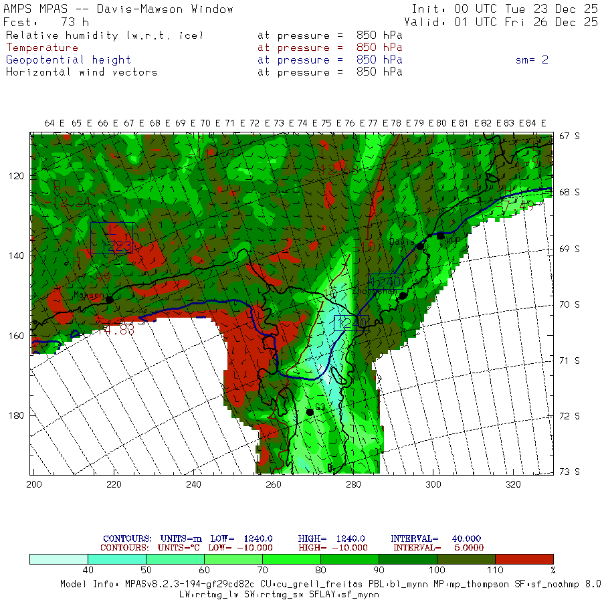Click the WHP station marker dot

440,235
